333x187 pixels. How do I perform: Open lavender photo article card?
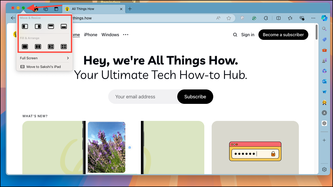pyautogui.click(x=113, y=148)
